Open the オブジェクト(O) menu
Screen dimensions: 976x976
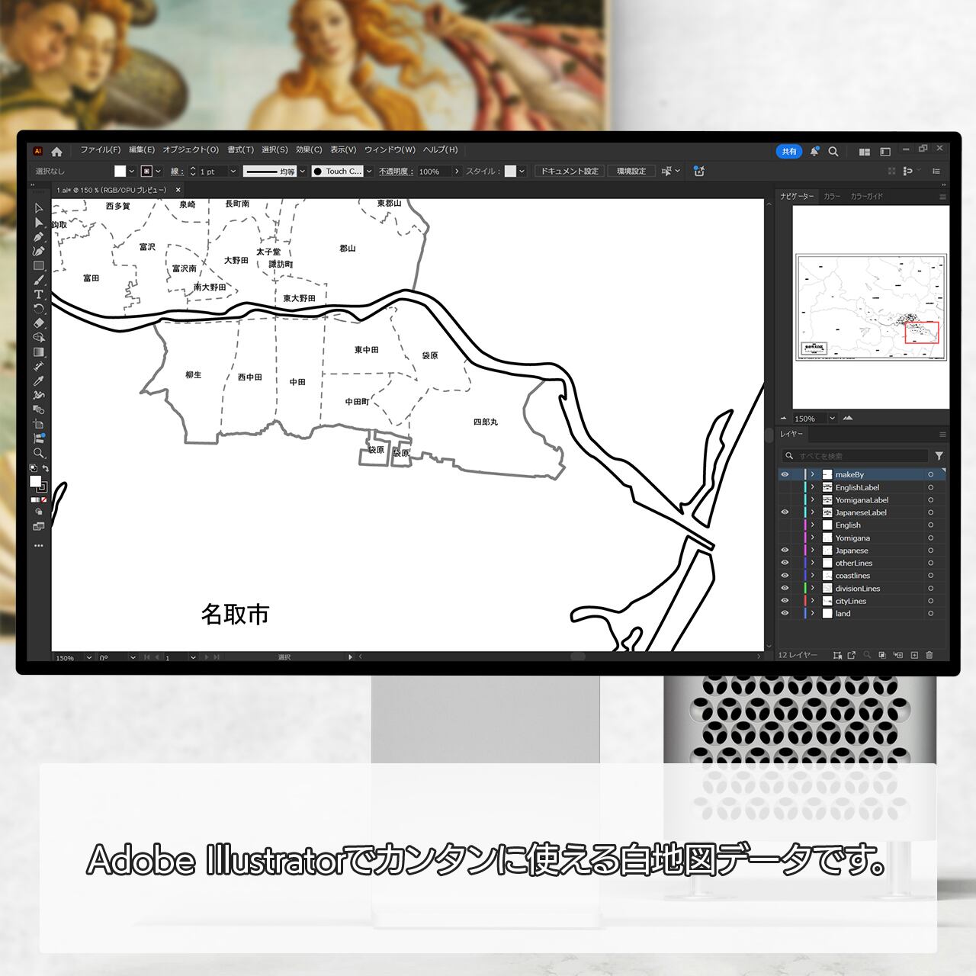click(x=191, y=150)
